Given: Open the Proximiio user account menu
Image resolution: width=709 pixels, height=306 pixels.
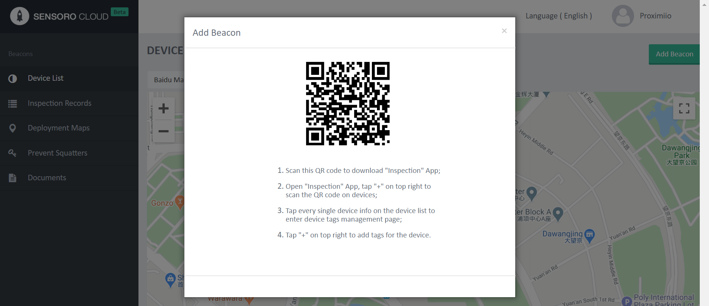Looking at the screenshot, I should 642,16.
